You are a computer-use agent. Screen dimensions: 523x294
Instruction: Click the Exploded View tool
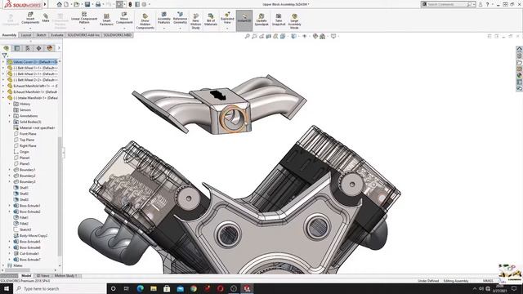[227, 18]
